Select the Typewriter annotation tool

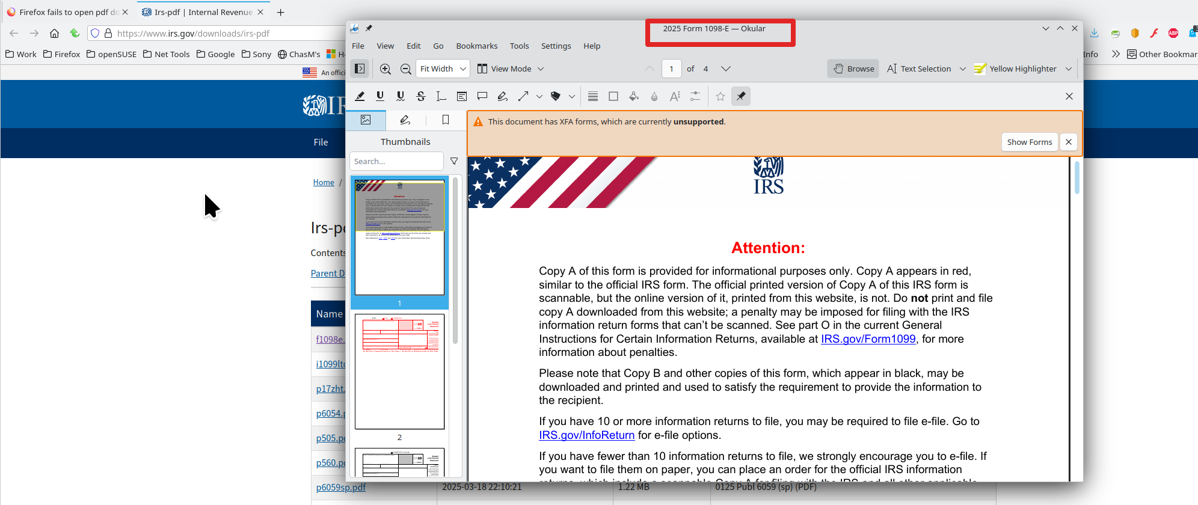441,96
